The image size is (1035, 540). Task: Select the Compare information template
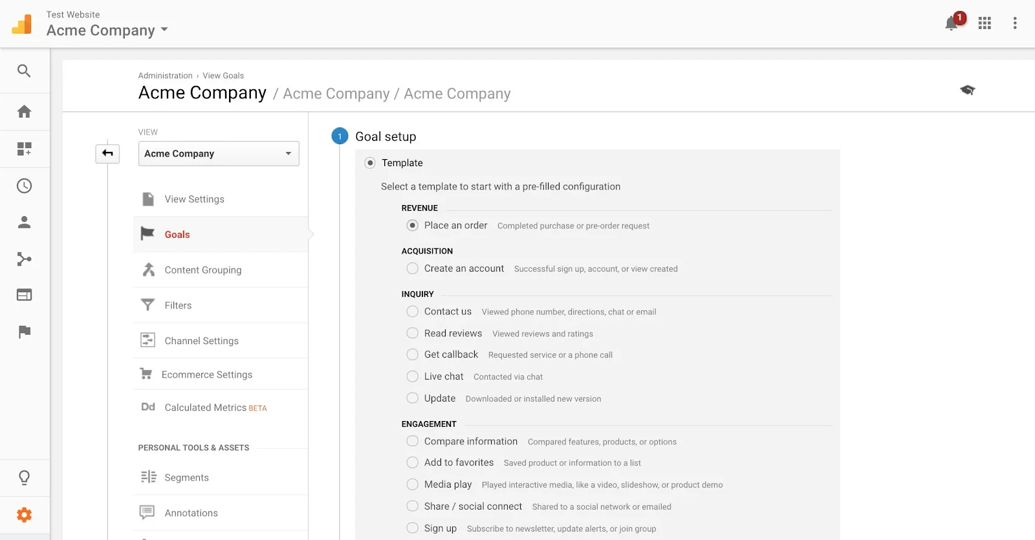tap(412, 441)
